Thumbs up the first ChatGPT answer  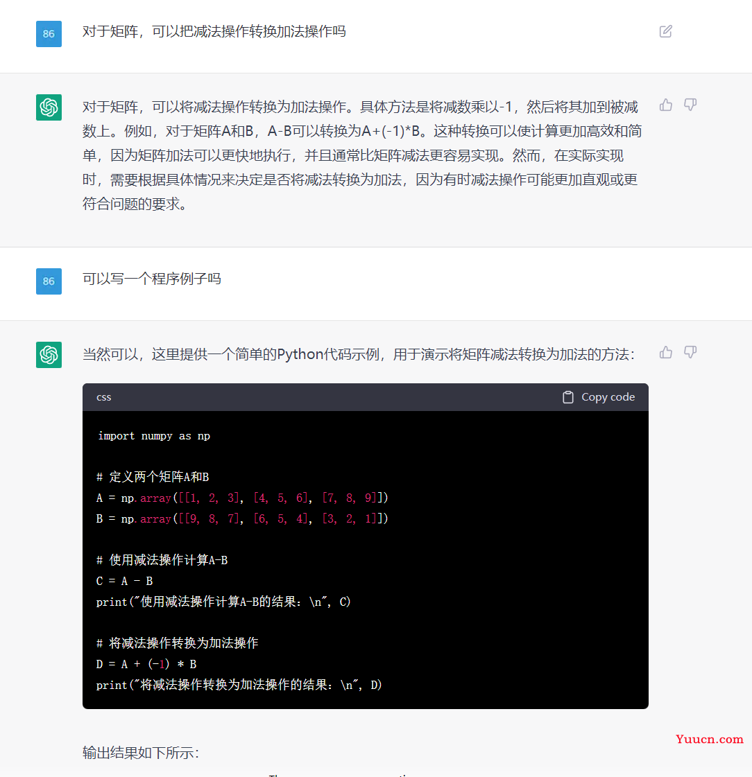pyautogui.click(x=666, y=105)
